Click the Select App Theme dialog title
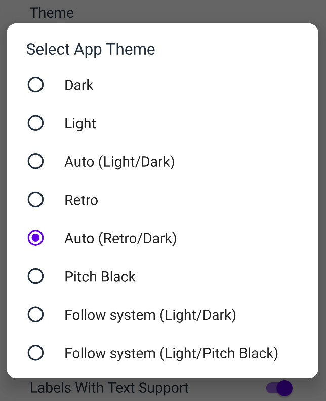 pos(91,49)
